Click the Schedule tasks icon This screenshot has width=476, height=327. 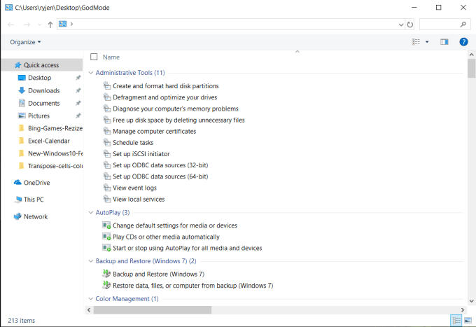point(106,142)
